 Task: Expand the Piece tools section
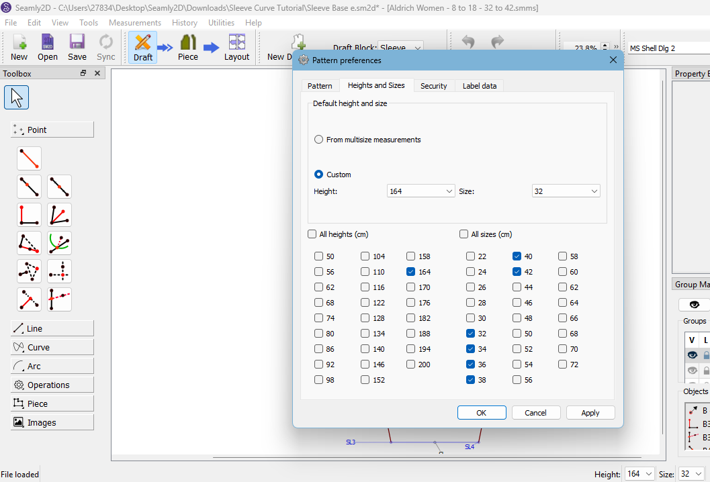point(52,403)
